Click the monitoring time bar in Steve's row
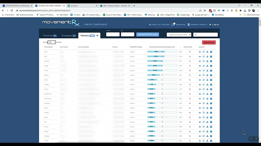Viewport: 261px width, 146px height. [x=162, y=75]
